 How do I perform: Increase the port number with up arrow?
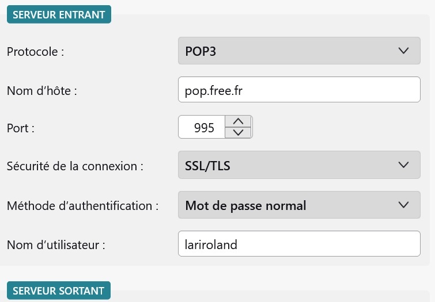tap(239, 121)
